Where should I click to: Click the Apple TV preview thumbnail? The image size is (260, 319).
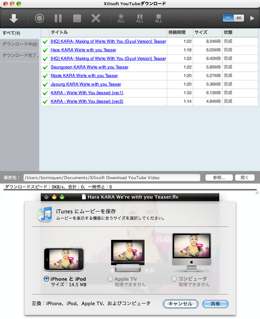click(x=128, y=256)
